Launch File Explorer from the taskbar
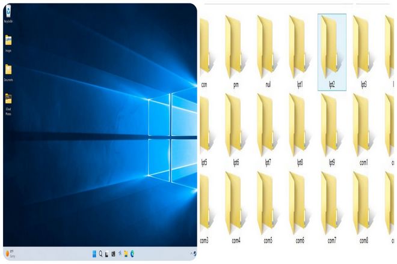397x264 pixels. point(126,254)
